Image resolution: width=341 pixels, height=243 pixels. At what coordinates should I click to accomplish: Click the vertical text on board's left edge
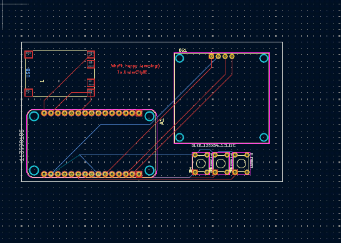click(21, 146)
